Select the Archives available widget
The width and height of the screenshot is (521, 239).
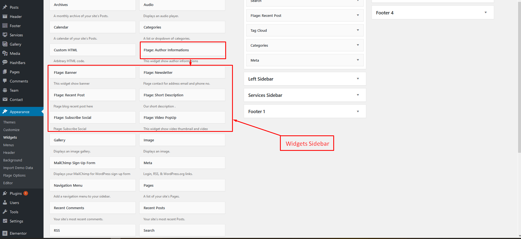pyautogui.click(x=93, y=5)
